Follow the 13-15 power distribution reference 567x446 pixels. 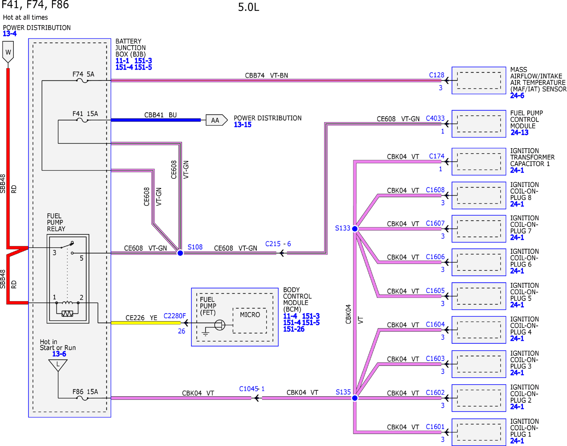[243, 125]
